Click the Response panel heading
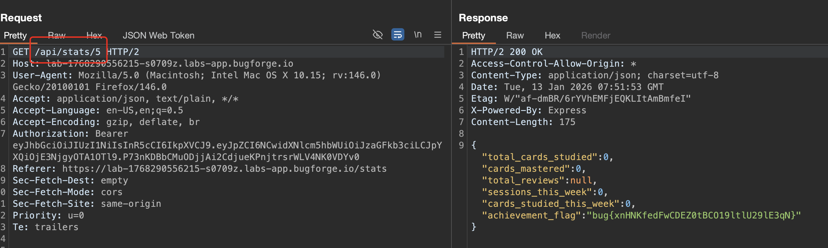 pos(483,18)
